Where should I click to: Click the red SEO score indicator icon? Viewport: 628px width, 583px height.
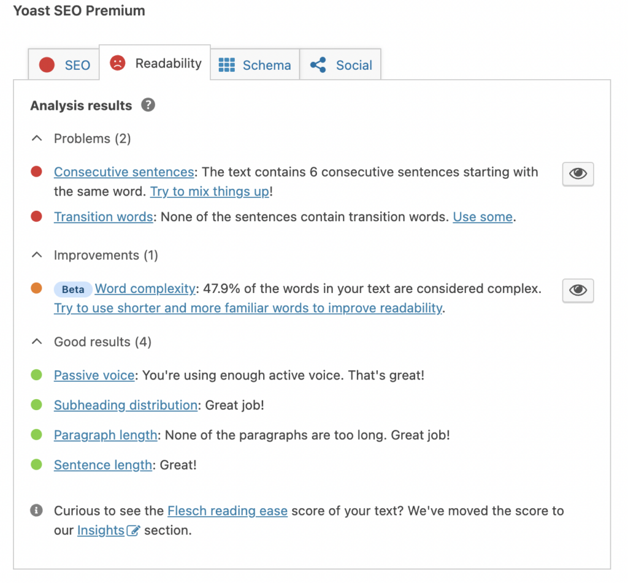(47, 65)
